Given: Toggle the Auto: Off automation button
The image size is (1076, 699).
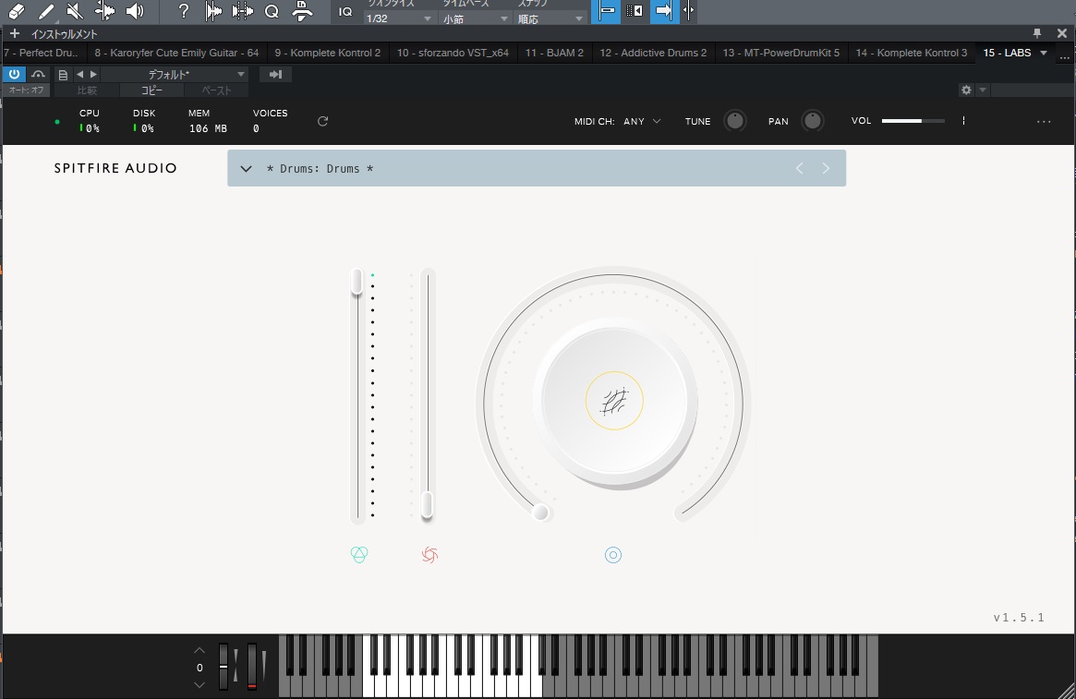Looking at the screenshot, I should point(26,90).
